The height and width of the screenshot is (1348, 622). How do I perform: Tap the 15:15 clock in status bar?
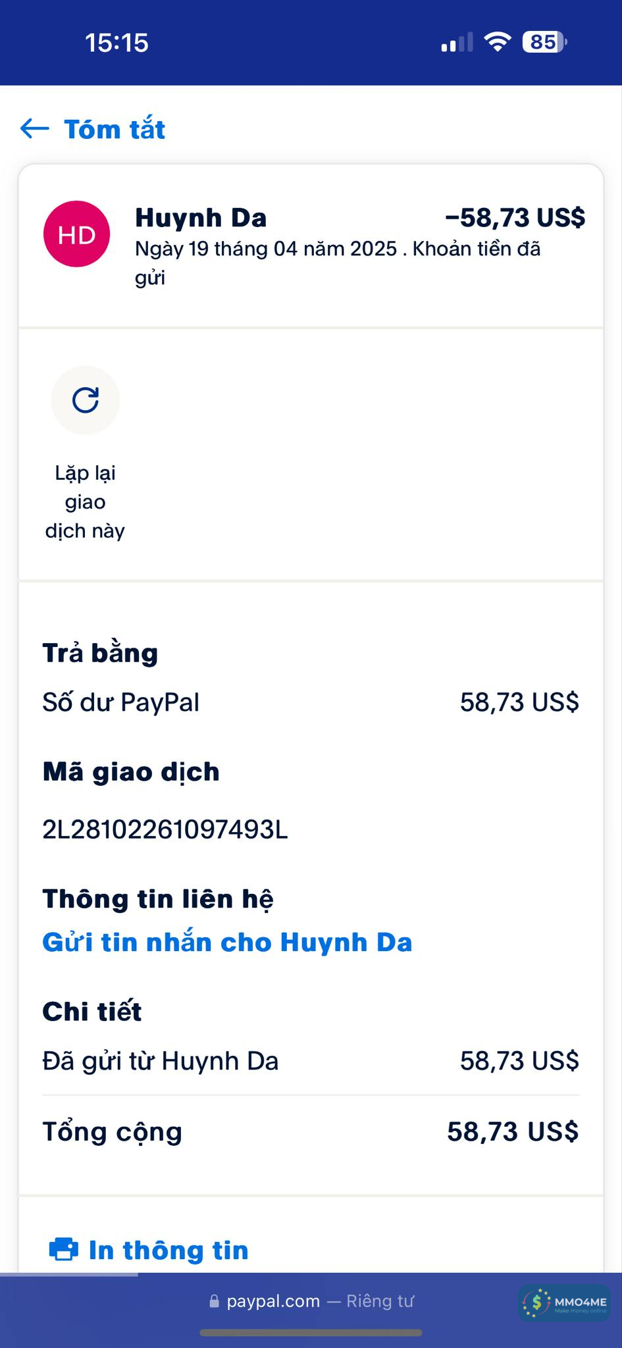pos(117,43)
